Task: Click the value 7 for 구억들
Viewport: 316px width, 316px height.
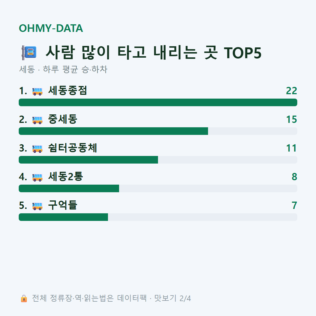Action: 294,206
